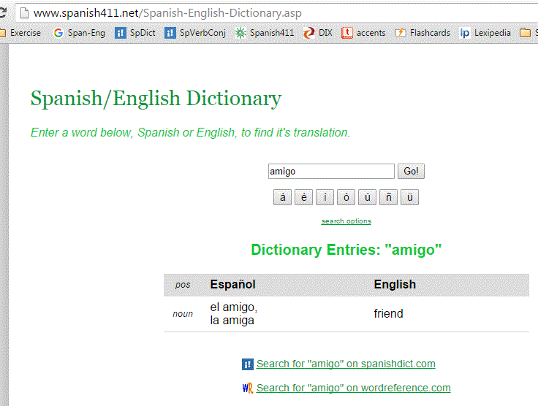This screenshot has height=406, width=538.
Task: Click the Spanish/English Dictionary heading
Action: pyautogui.click(x=156, y=99)
